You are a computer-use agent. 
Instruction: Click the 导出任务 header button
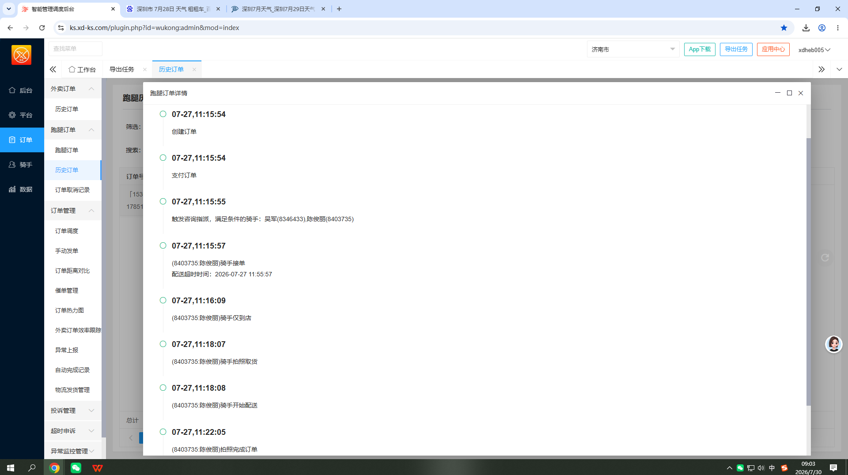[x=736, y=49]
